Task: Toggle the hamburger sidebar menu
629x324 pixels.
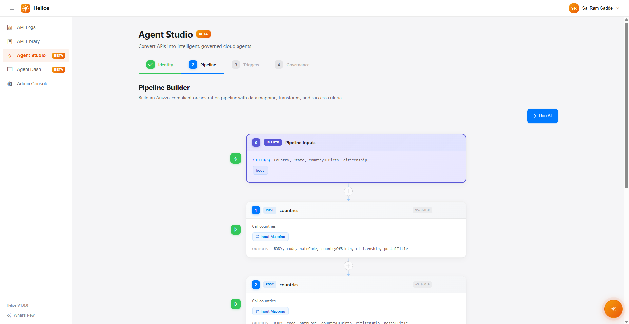Action: click(x=12, y=8)
